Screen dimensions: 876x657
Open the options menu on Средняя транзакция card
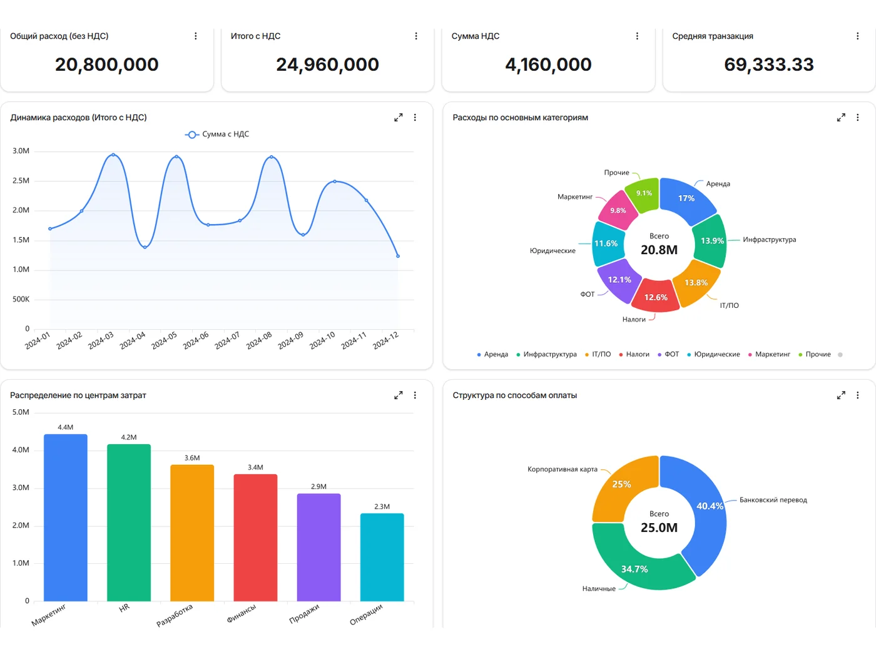857,36
